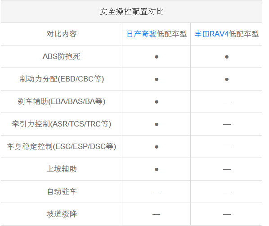Click the 制动力分配 dot under 日产奇骏
The height and width of the screenshot is (226, 269).
(157, 79)
